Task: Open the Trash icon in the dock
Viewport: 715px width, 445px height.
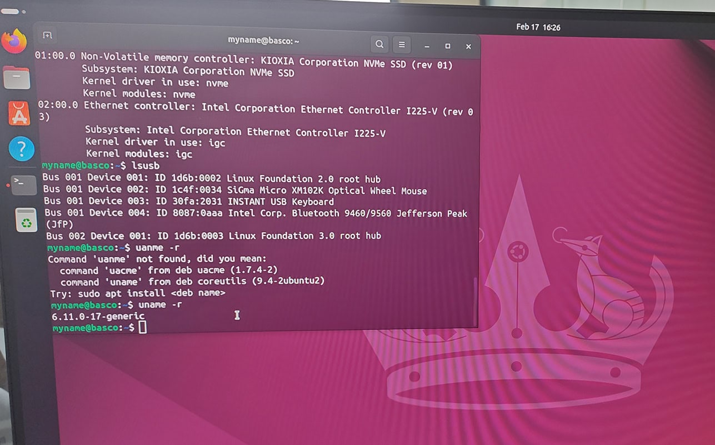Action: 26,221
